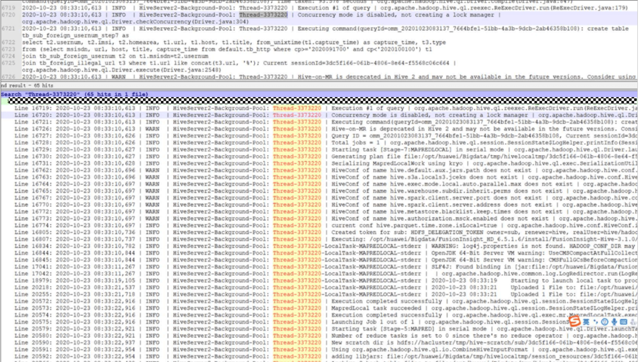Select result Line 20255 Uploaded 1 File
640x362 pixels.
pyautogui.click(x=320, y=294)
